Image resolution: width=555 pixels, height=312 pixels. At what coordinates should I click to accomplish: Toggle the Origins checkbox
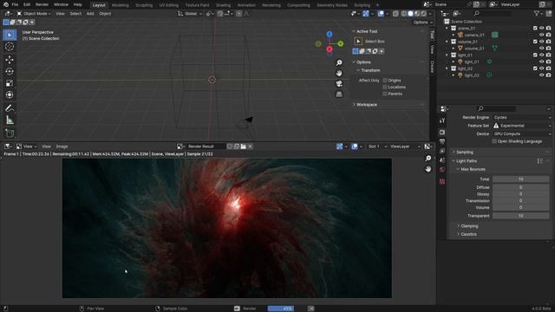[385, 81]
